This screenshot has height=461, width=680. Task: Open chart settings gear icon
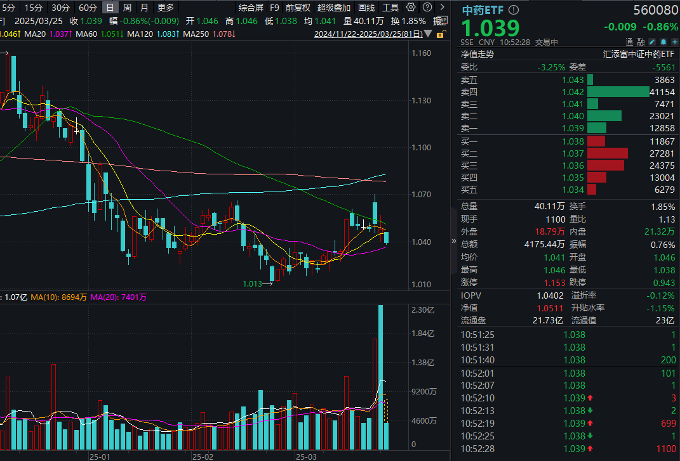pyautogui.click(x=411, y=8)
